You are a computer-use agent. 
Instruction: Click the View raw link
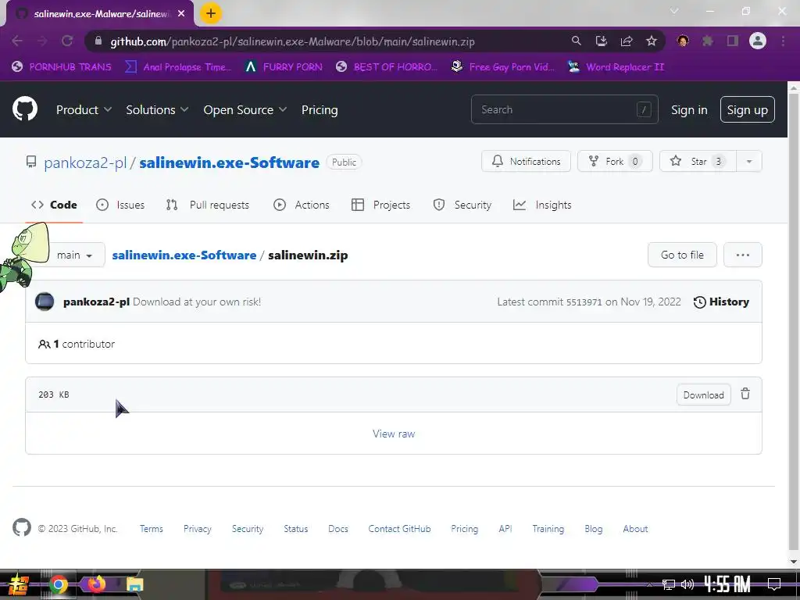coord(394,434)
